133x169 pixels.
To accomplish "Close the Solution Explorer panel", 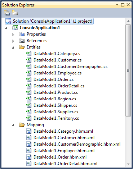I will 128,5.
